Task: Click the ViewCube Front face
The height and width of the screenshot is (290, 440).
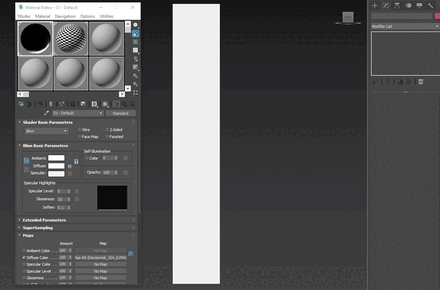Action: [348, 18]
